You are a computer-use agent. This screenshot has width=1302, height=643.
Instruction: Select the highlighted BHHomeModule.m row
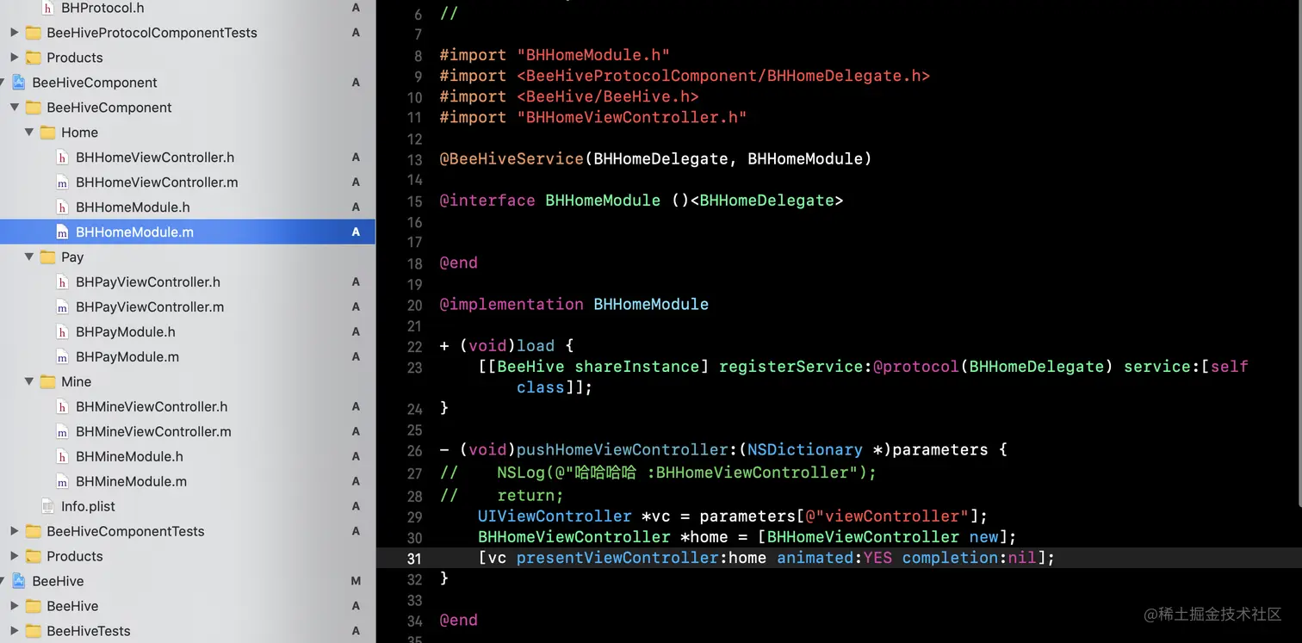coord(188,232)
